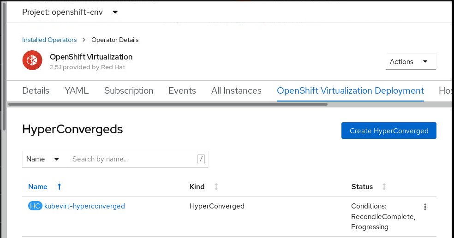This screenshot has height=238, width=454.
Task: Sort by Kind column sort icon
Action: [x=216, y=187]
